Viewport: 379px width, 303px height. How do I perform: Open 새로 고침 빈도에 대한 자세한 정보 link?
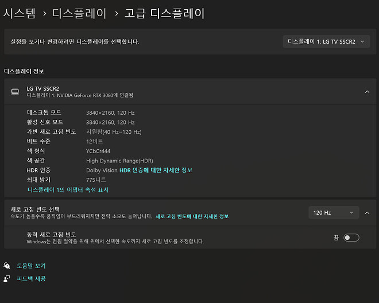click(x=192, y=216)
